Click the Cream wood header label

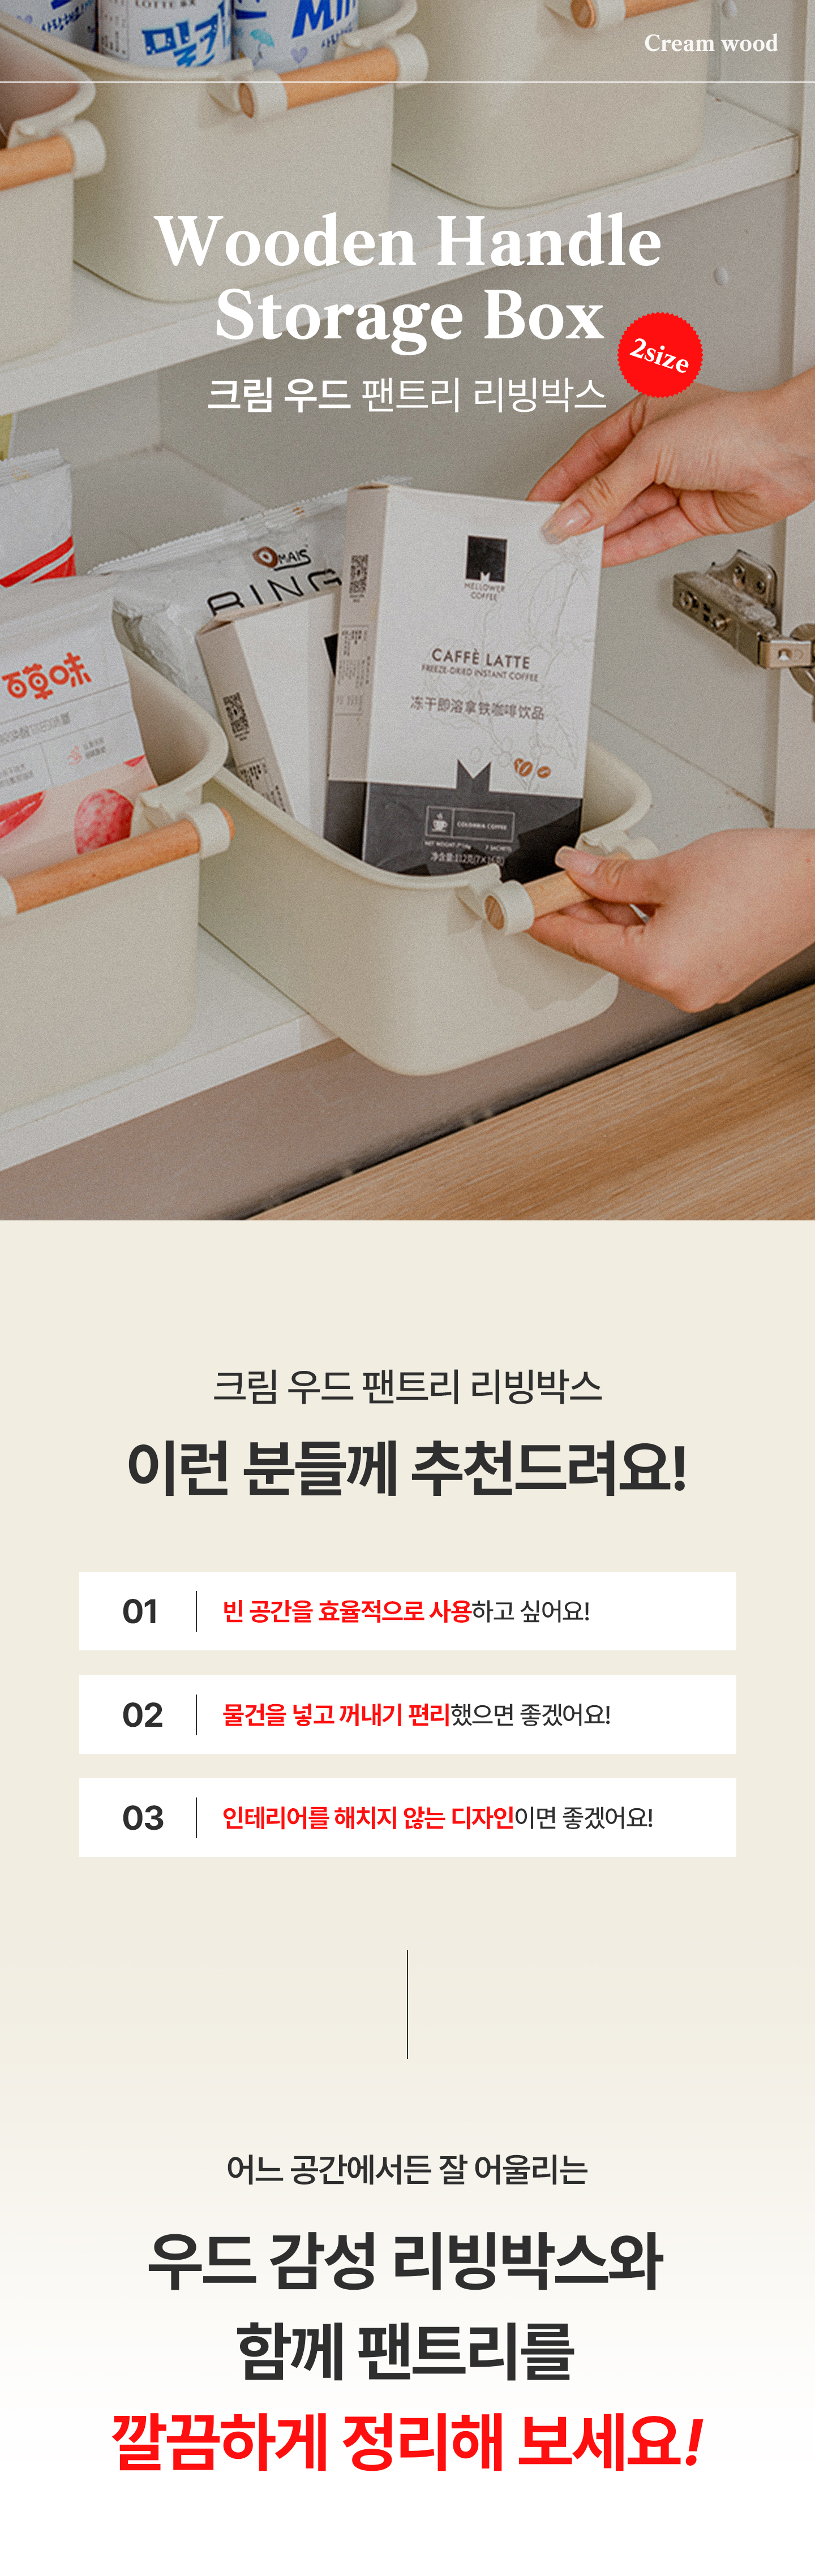710,43
